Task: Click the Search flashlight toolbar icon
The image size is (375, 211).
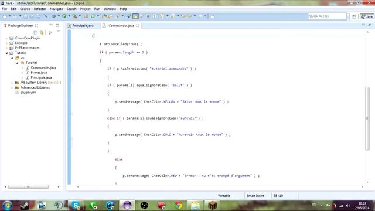Action: click(117, 16)
